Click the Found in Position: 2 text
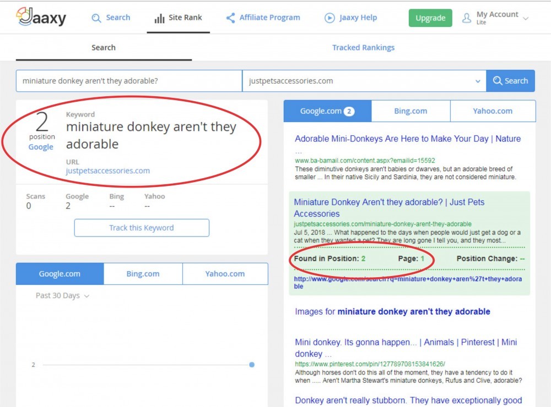This screenshot has height=407, width=551. (x=329, y=258)
